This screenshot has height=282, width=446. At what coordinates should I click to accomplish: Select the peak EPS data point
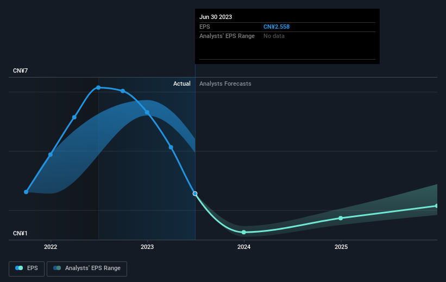coord(98,88)
